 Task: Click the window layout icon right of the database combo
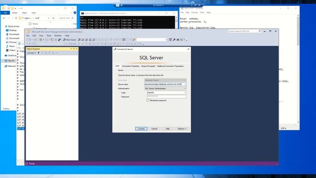170,40
